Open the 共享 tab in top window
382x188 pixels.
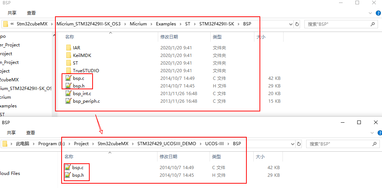(x=12, y=13)
